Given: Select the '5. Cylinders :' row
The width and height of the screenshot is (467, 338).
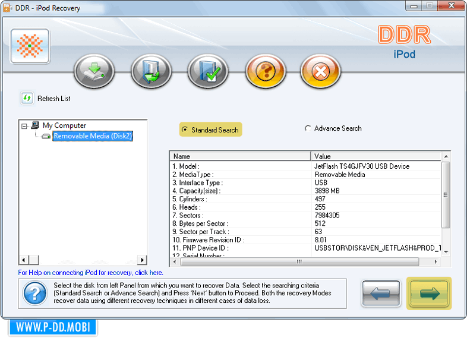Looking at the screenshot, I should click(x=305, y=199).
